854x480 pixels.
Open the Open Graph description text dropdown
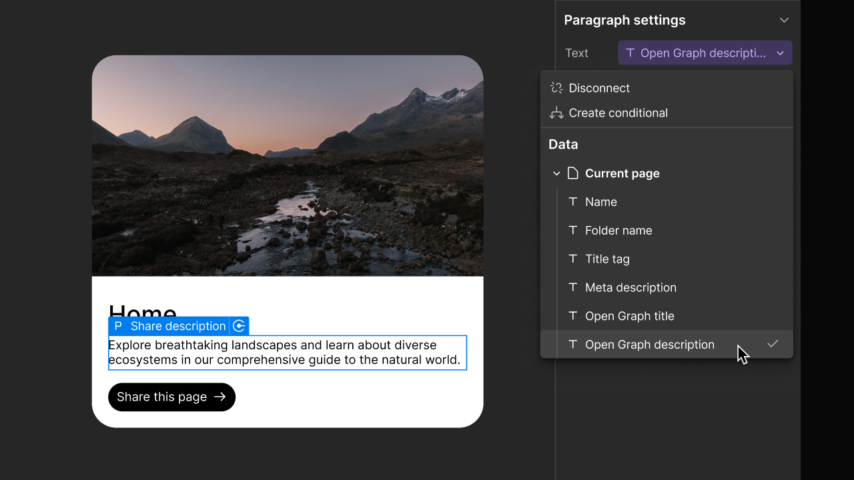tap(705, 53)
